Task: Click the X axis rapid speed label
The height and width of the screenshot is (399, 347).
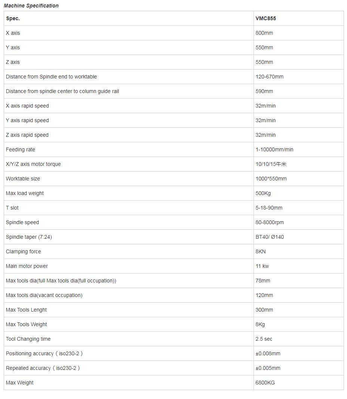Action: click(27, 106)
